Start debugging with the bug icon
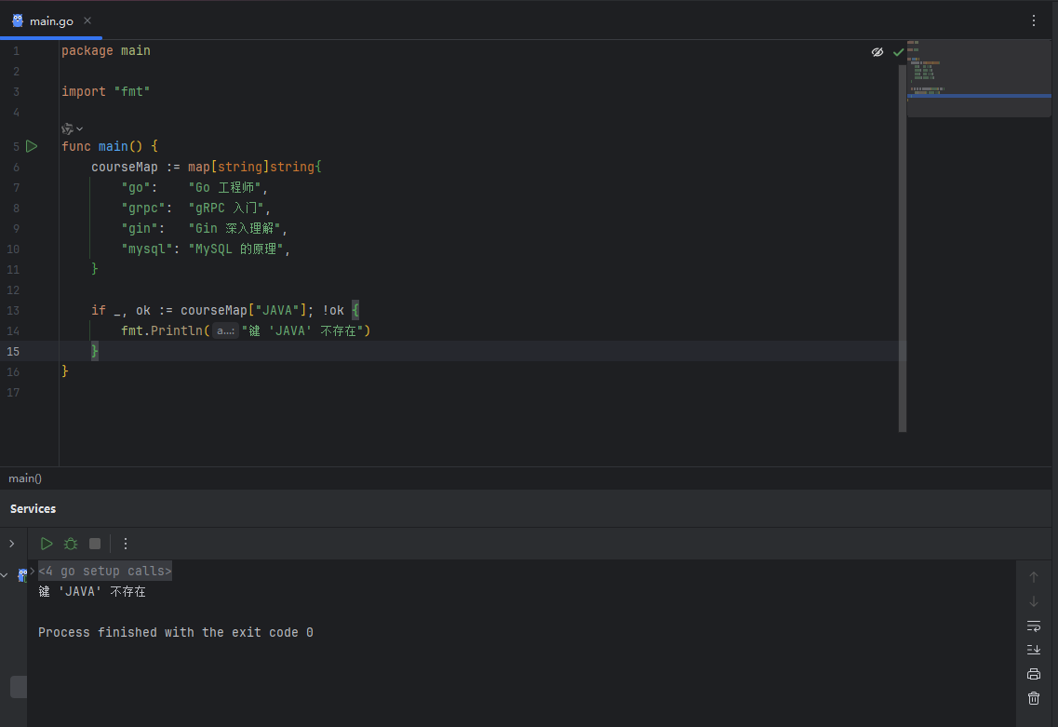Viewport: 1058px width, 727px height. click(x=71, y=544)
